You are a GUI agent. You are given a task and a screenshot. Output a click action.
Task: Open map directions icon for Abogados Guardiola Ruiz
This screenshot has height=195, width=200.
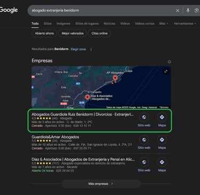coord(162,117)
